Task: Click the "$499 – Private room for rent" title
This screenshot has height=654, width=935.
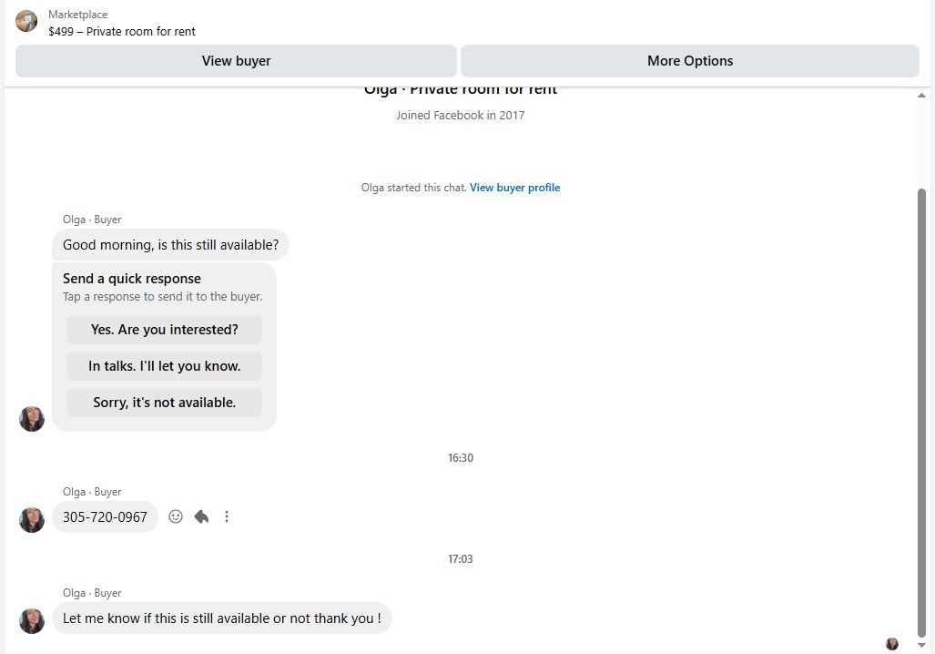Action: click(122, 32)
